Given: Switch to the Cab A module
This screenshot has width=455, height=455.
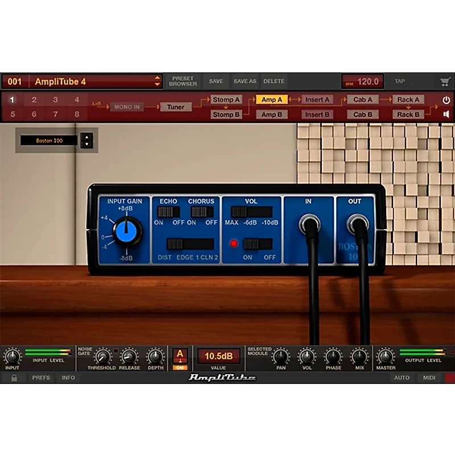Looking at the screenshot, I should click(x=363, y=100).
